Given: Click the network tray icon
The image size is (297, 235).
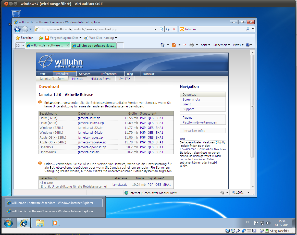Looking at the screenshot, I should click(x=262, y=223).
